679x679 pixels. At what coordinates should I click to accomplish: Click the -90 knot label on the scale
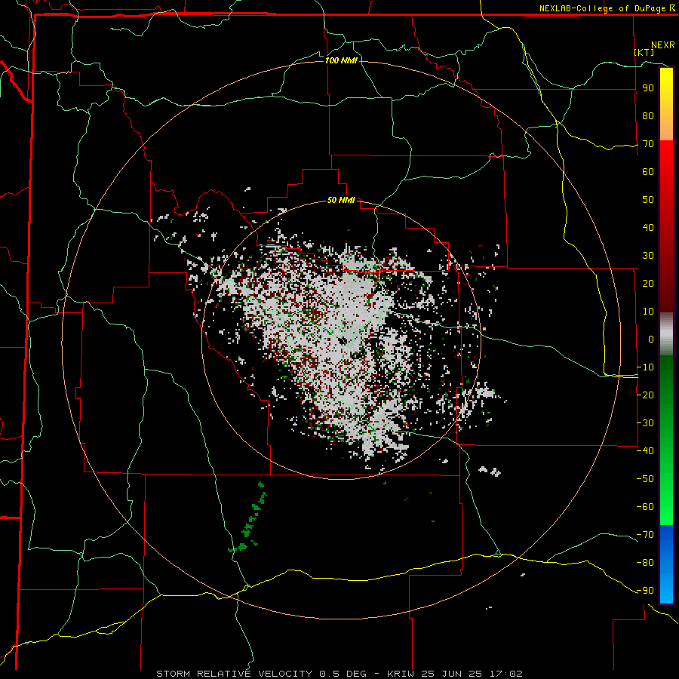pos(645,591)
